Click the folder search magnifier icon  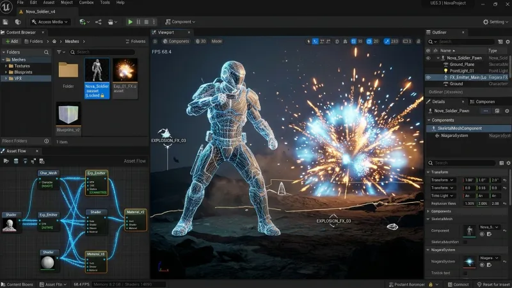click(x=46, y=52)
